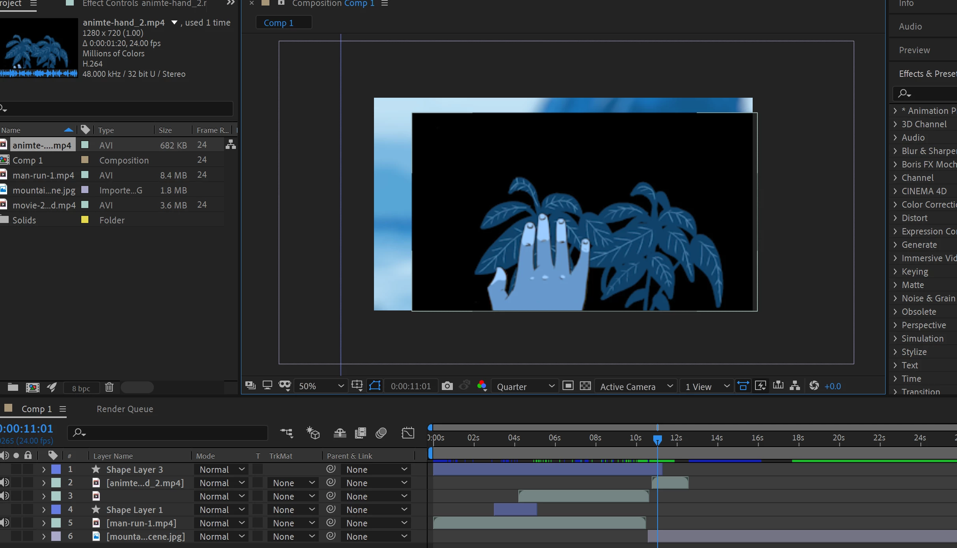Mute audio for the animte-hand_2.mp4 layer
957x548 pixels.
5,483
